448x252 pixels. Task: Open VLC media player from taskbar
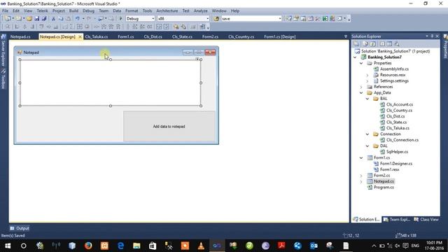[201, 246]
